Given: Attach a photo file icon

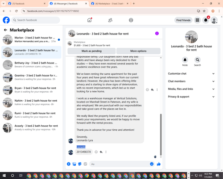Looking at the screenshot, I should click(x=74, y=164).
